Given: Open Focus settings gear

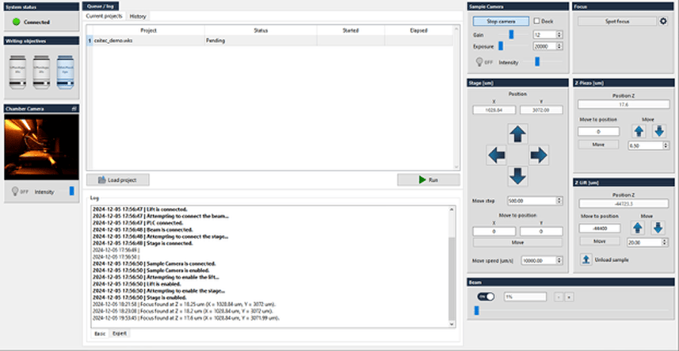Looking at the screenshot, I should (663, 21).
